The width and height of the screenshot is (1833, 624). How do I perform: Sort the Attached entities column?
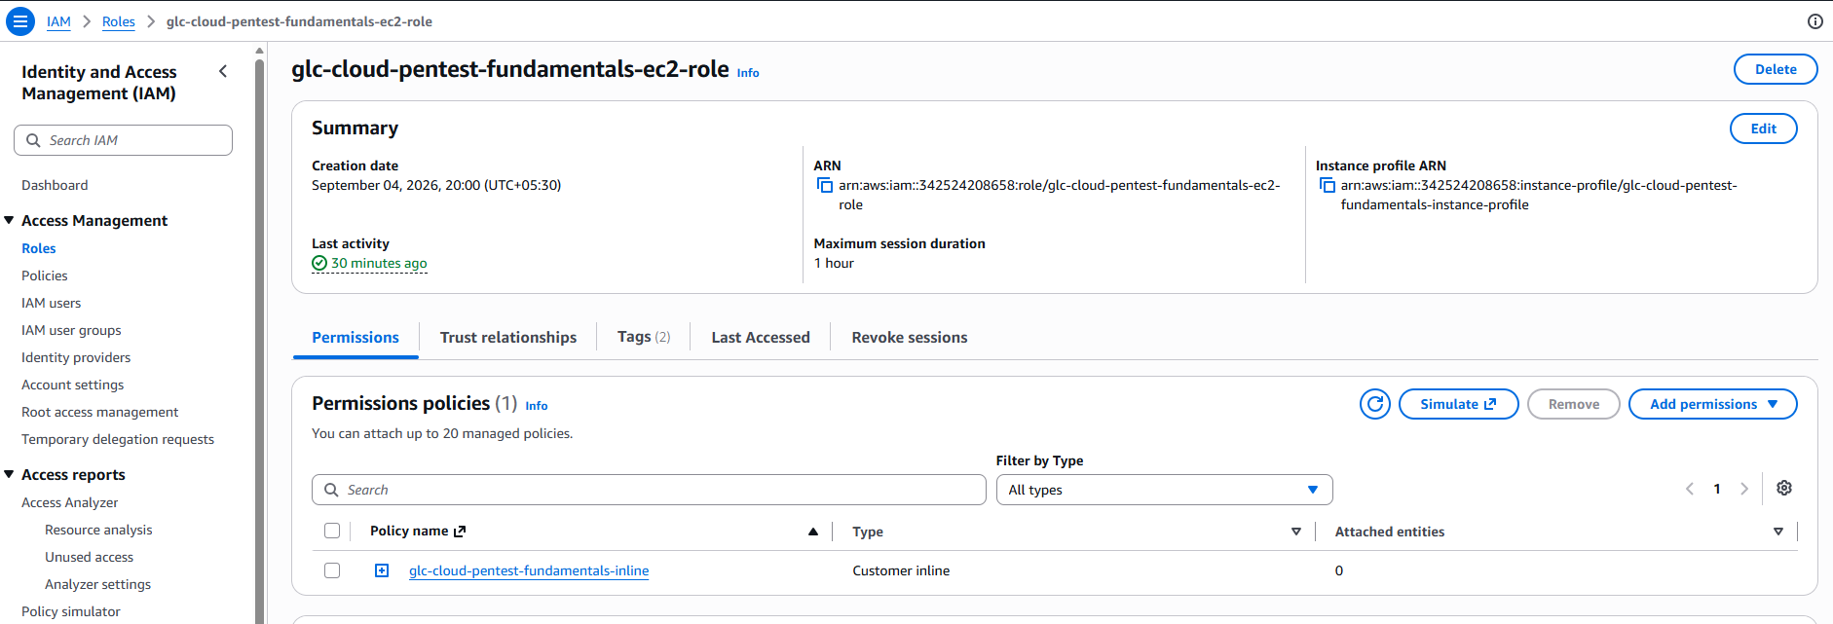click(1778, 532)
